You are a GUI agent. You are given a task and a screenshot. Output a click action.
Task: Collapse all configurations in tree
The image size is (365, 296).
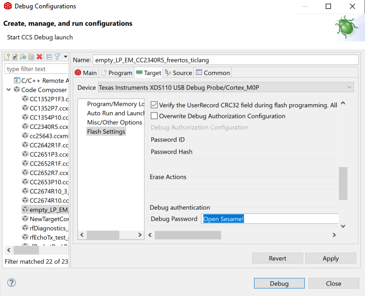(49, 57)
